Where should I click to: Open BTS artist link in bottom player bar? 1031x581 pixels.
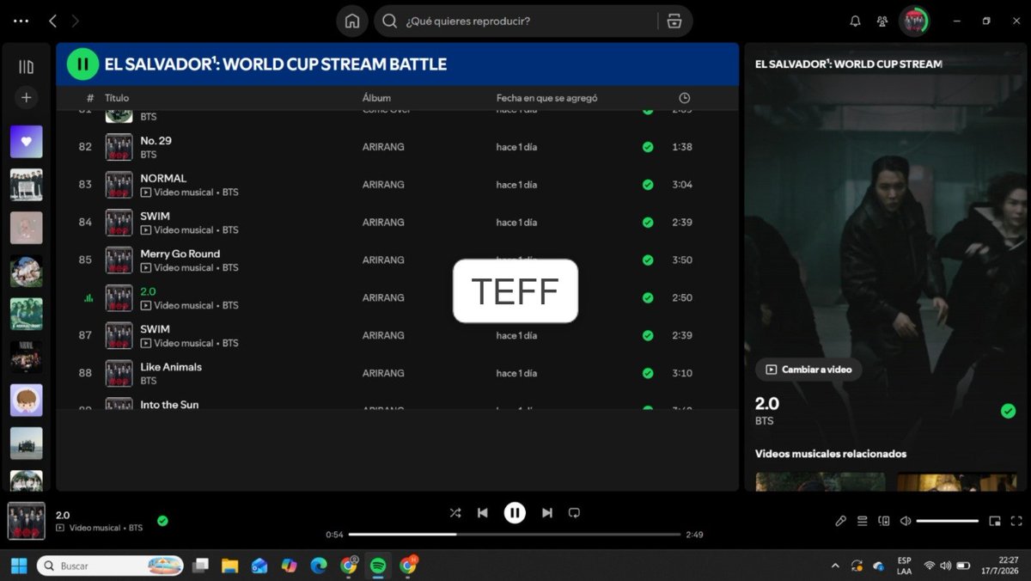136,528
